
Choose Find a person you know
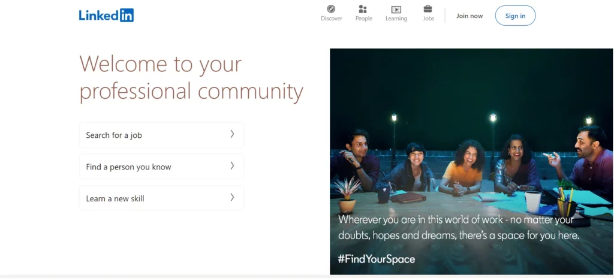(162, 167)
